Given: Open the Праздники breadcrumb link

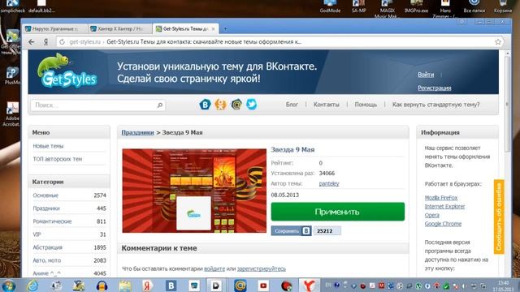Looking at the screenshot, I should coord(137,133).
